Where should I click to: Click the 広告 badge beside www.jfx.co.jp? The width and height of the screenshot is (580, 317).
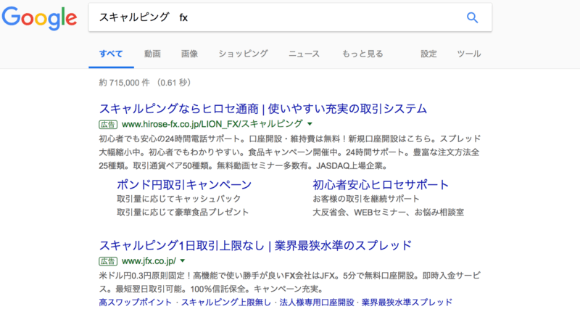click(x=108, y=262)
